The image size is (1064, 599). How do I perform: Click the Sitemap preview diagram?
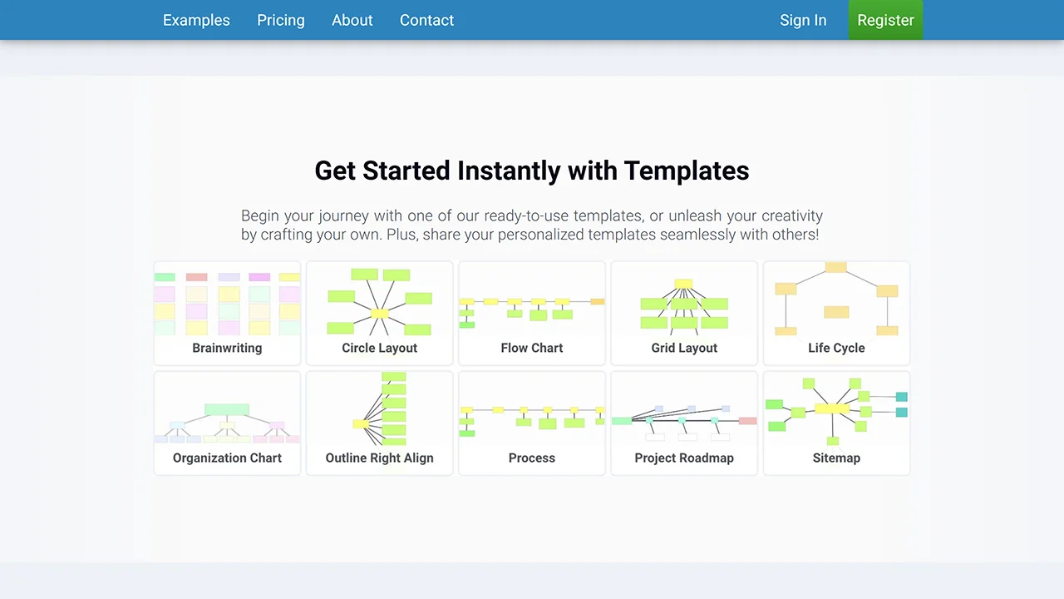point(836,409)
